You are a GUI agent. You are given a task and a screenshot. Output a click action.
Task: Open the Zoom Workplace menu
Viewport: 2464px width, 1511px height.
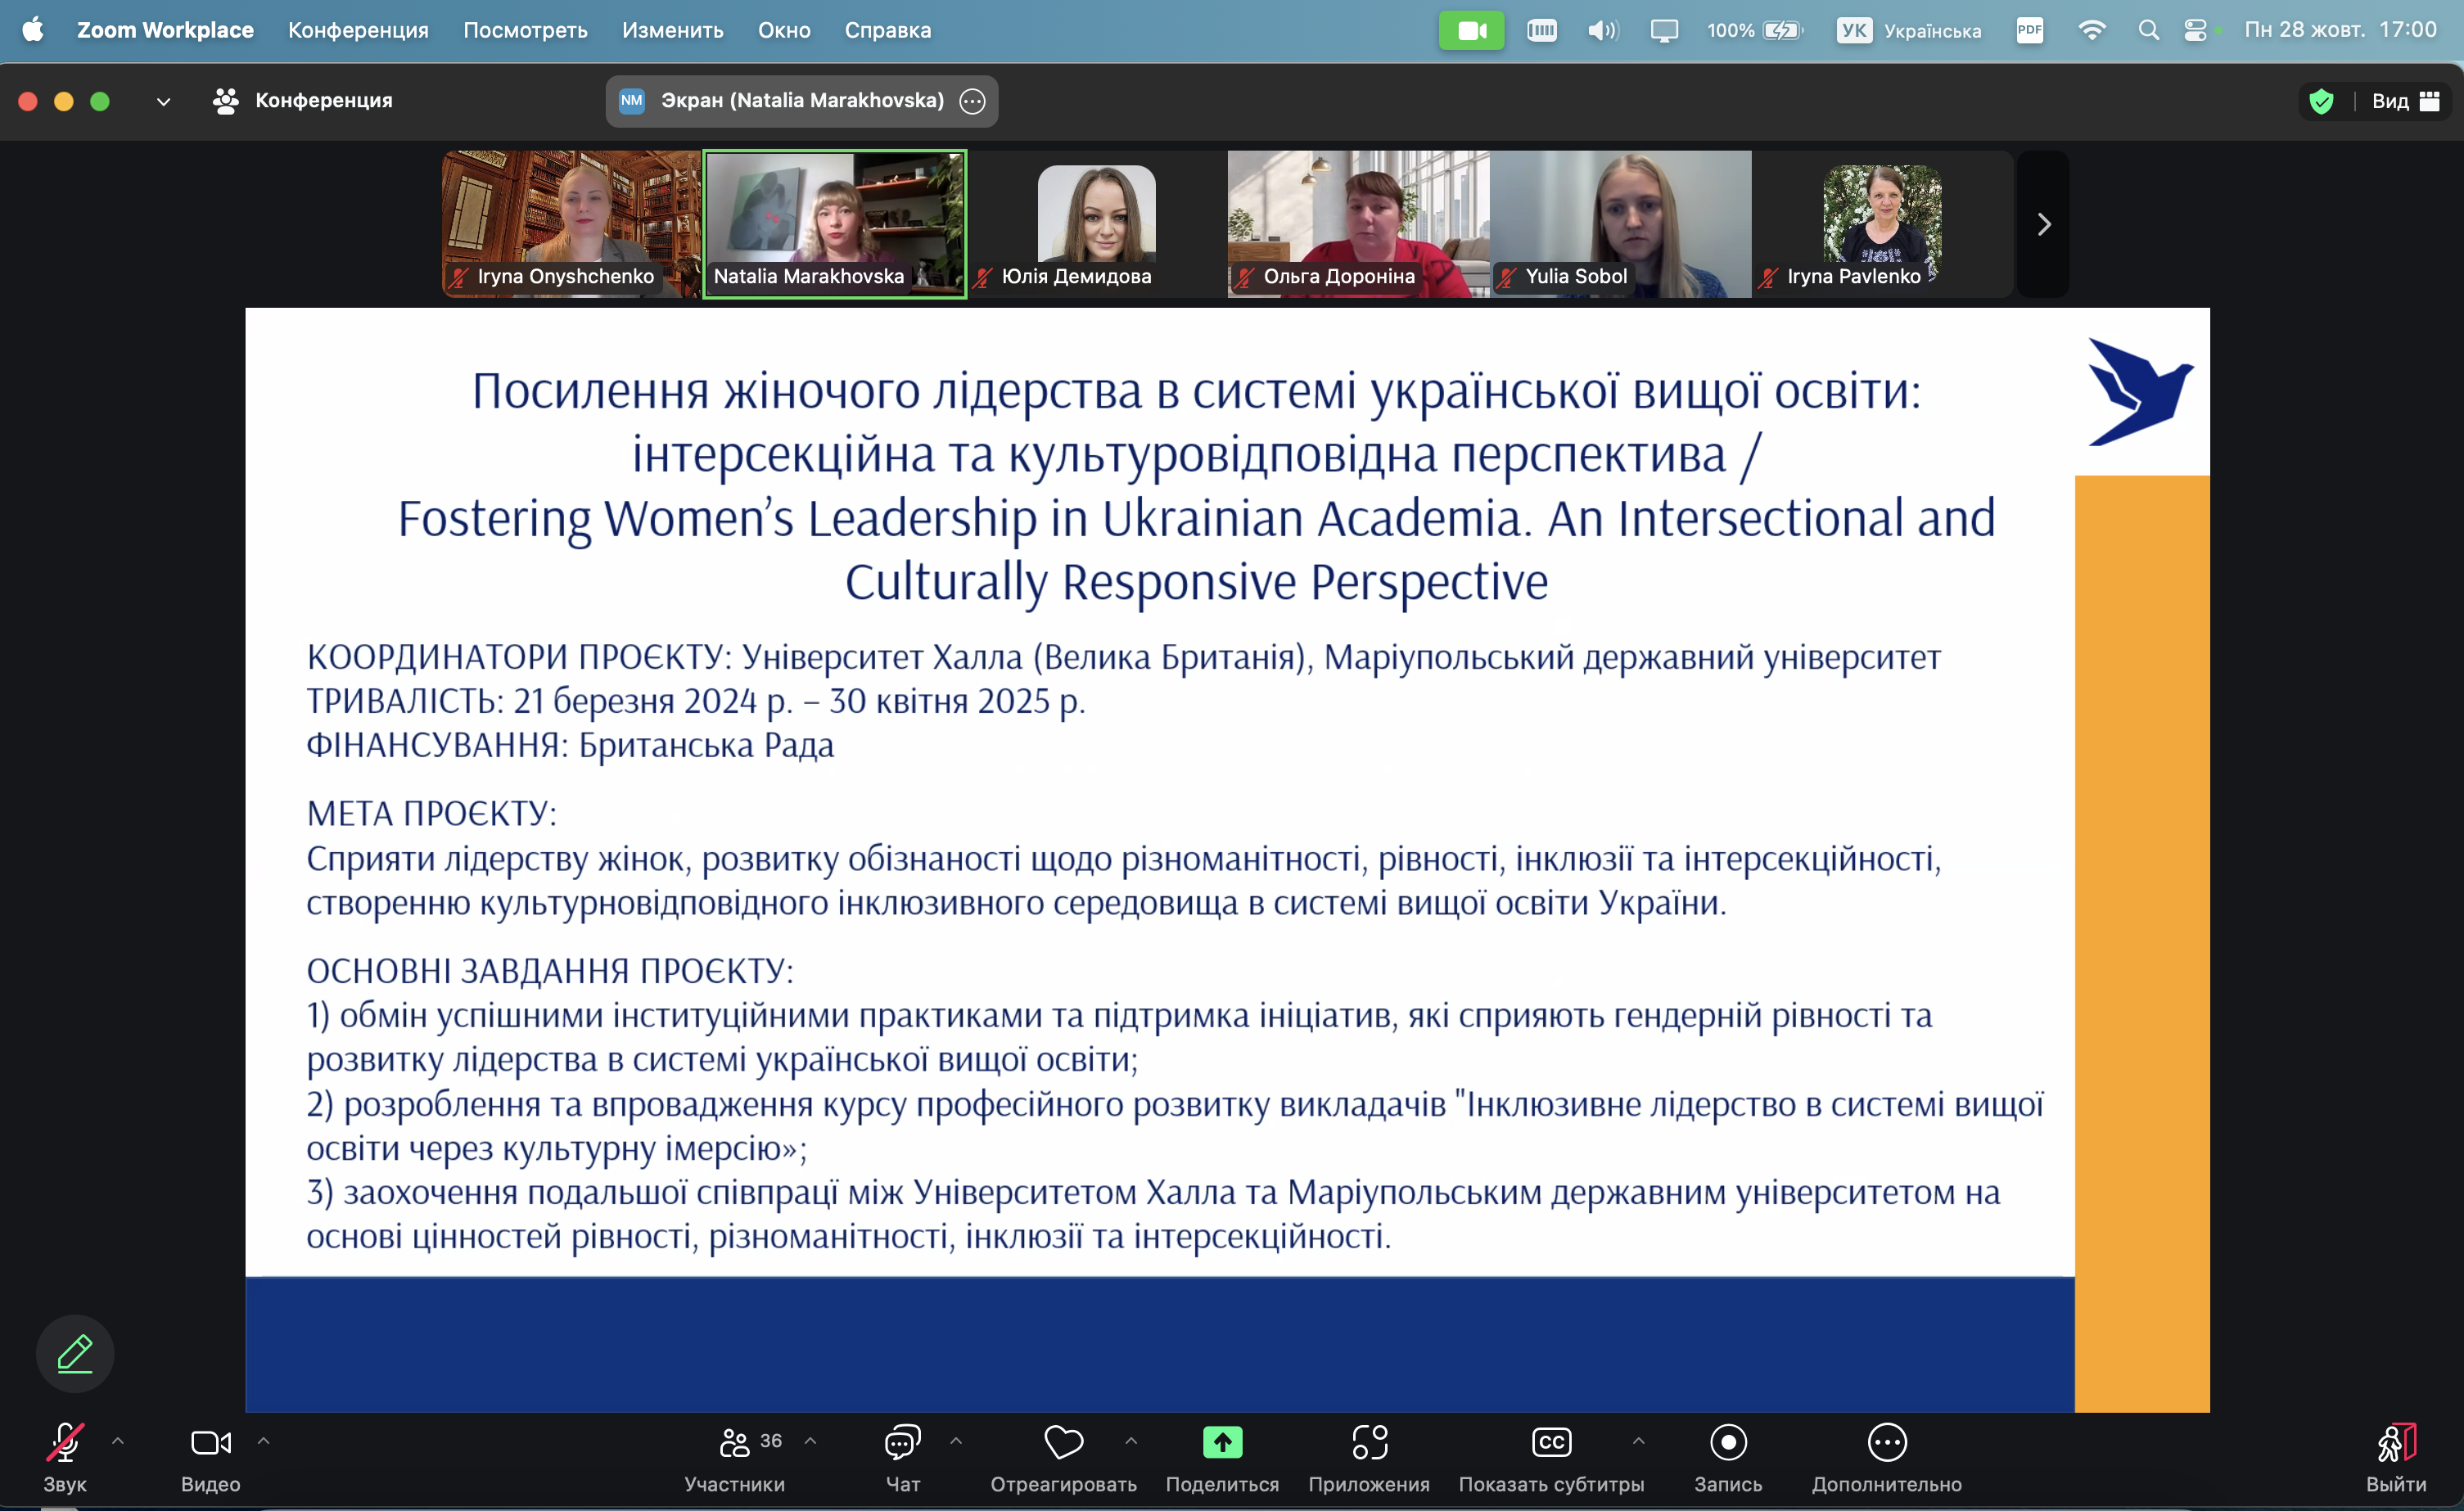(166, 30)
